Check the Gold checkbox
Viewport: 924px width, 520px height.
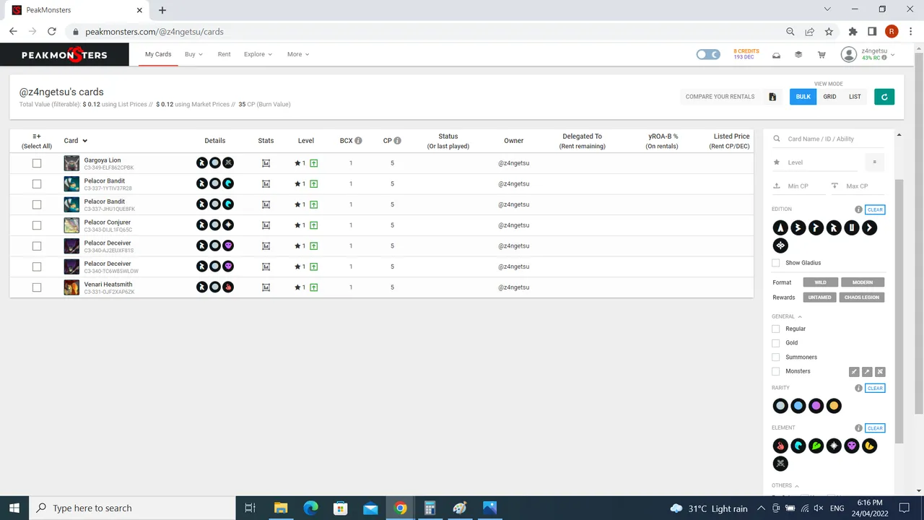click(x=776, y=343)
